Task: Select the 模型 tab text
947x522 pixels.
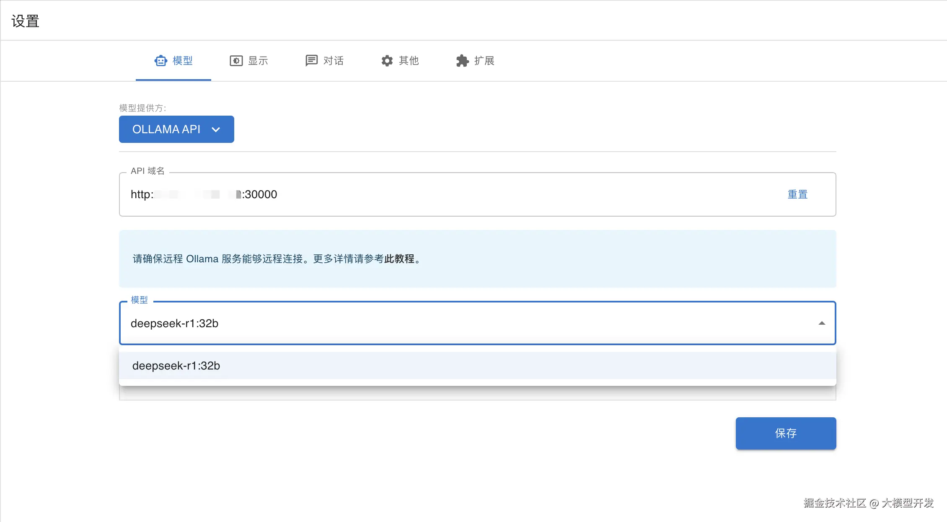Action: (183, 61)
